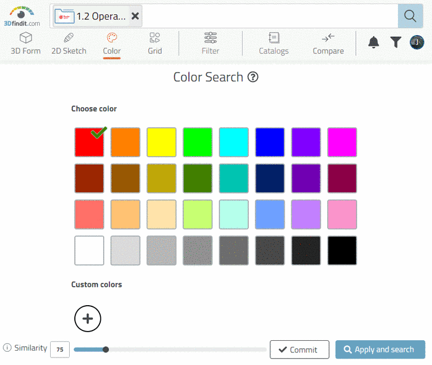Choose the black color swatch
The width and height of the screenshot is (432, 365).
(342, 250)
